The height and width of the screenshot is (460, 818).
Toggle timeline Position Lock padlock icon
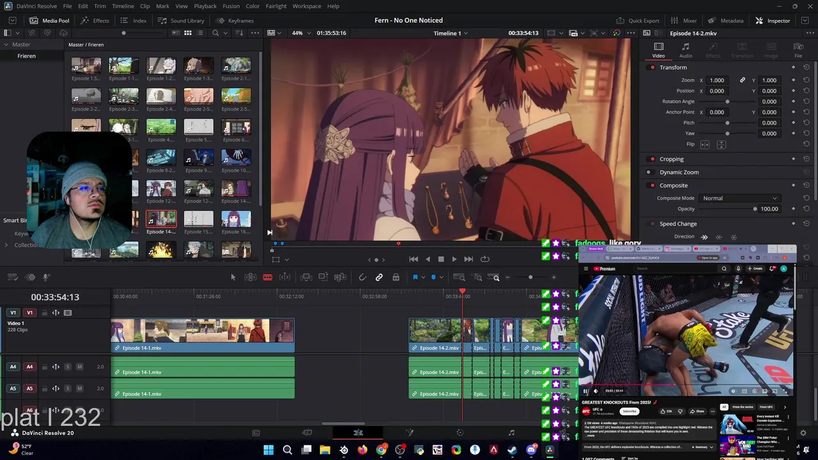tap(396, 277)
